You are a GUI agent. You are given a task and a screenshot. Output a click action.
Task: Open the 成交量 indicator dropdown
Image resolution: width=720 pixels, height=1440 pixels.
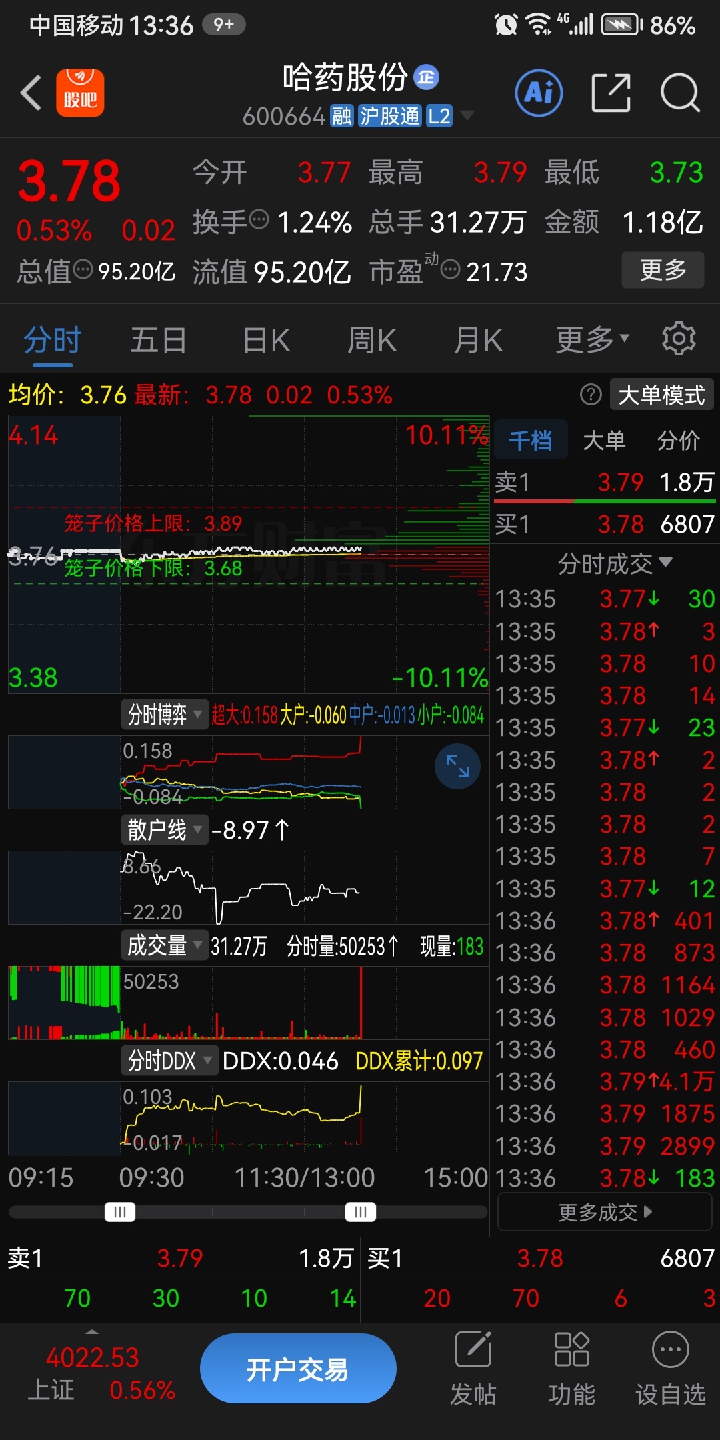click(165, 945)
